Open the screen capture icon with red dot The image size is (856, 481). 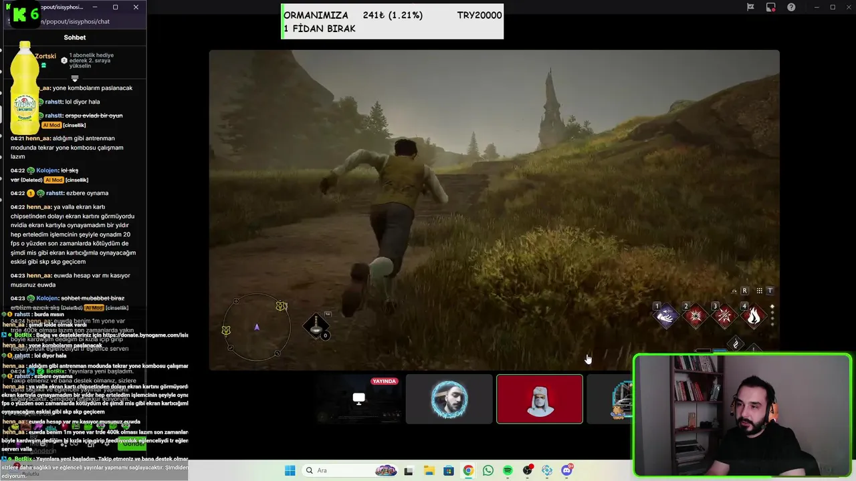771,7
